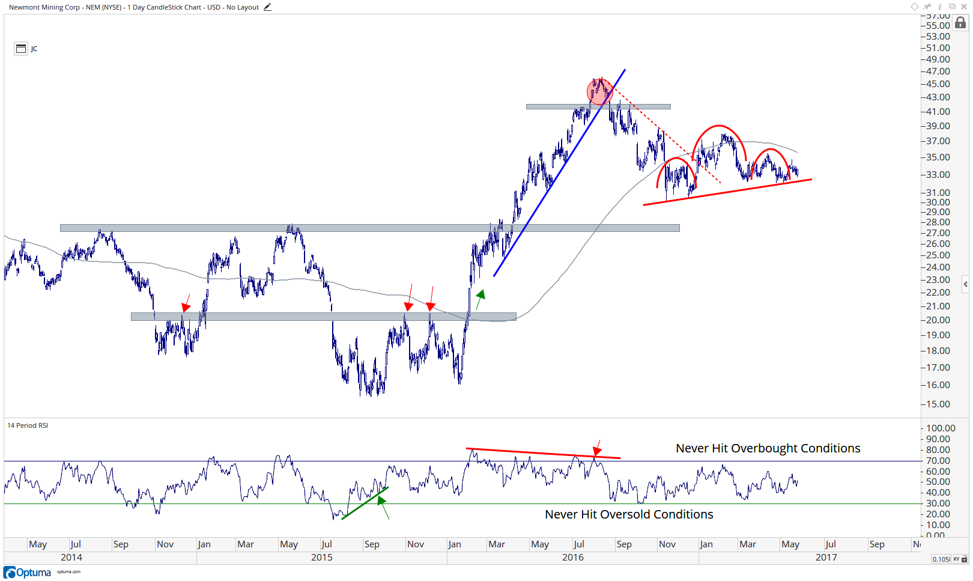This screenshot has height=581, width=973.
Task: Close the chart with the X icon
Action: point(965,7)
